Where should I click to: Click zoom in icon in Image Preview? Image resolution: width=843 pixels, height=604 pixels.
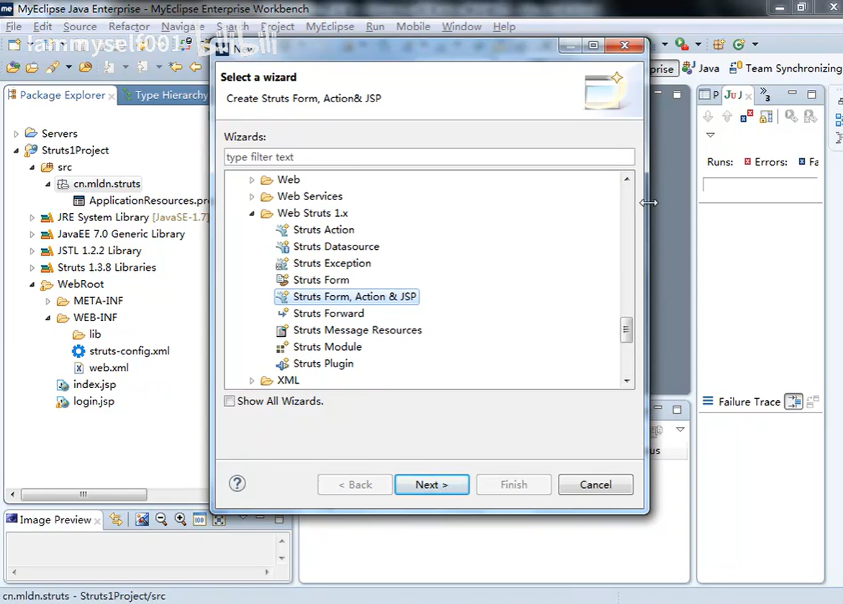pyautogui.click(x=180, y=519)
